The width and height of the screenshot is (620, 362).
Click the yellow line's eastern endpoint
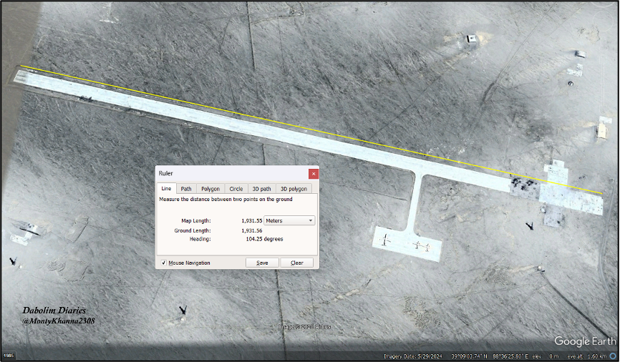click(x=602, y=193)
